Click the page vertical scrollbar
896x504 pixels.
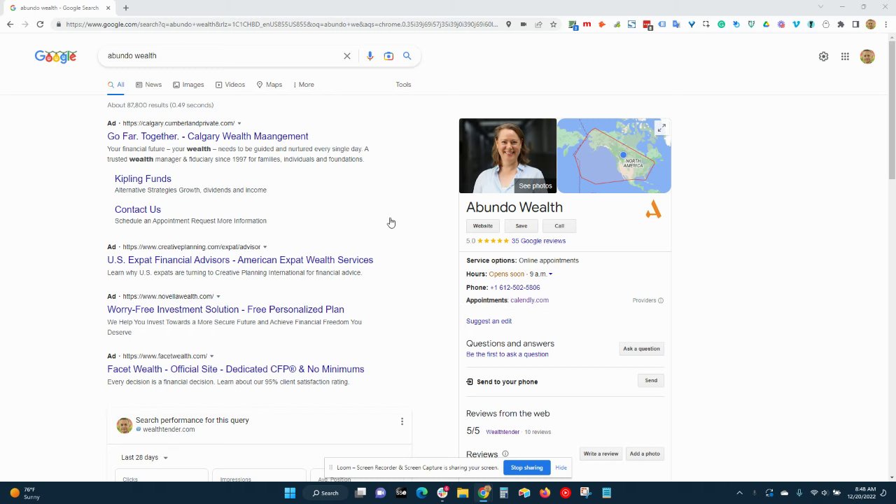pos(891,111)
